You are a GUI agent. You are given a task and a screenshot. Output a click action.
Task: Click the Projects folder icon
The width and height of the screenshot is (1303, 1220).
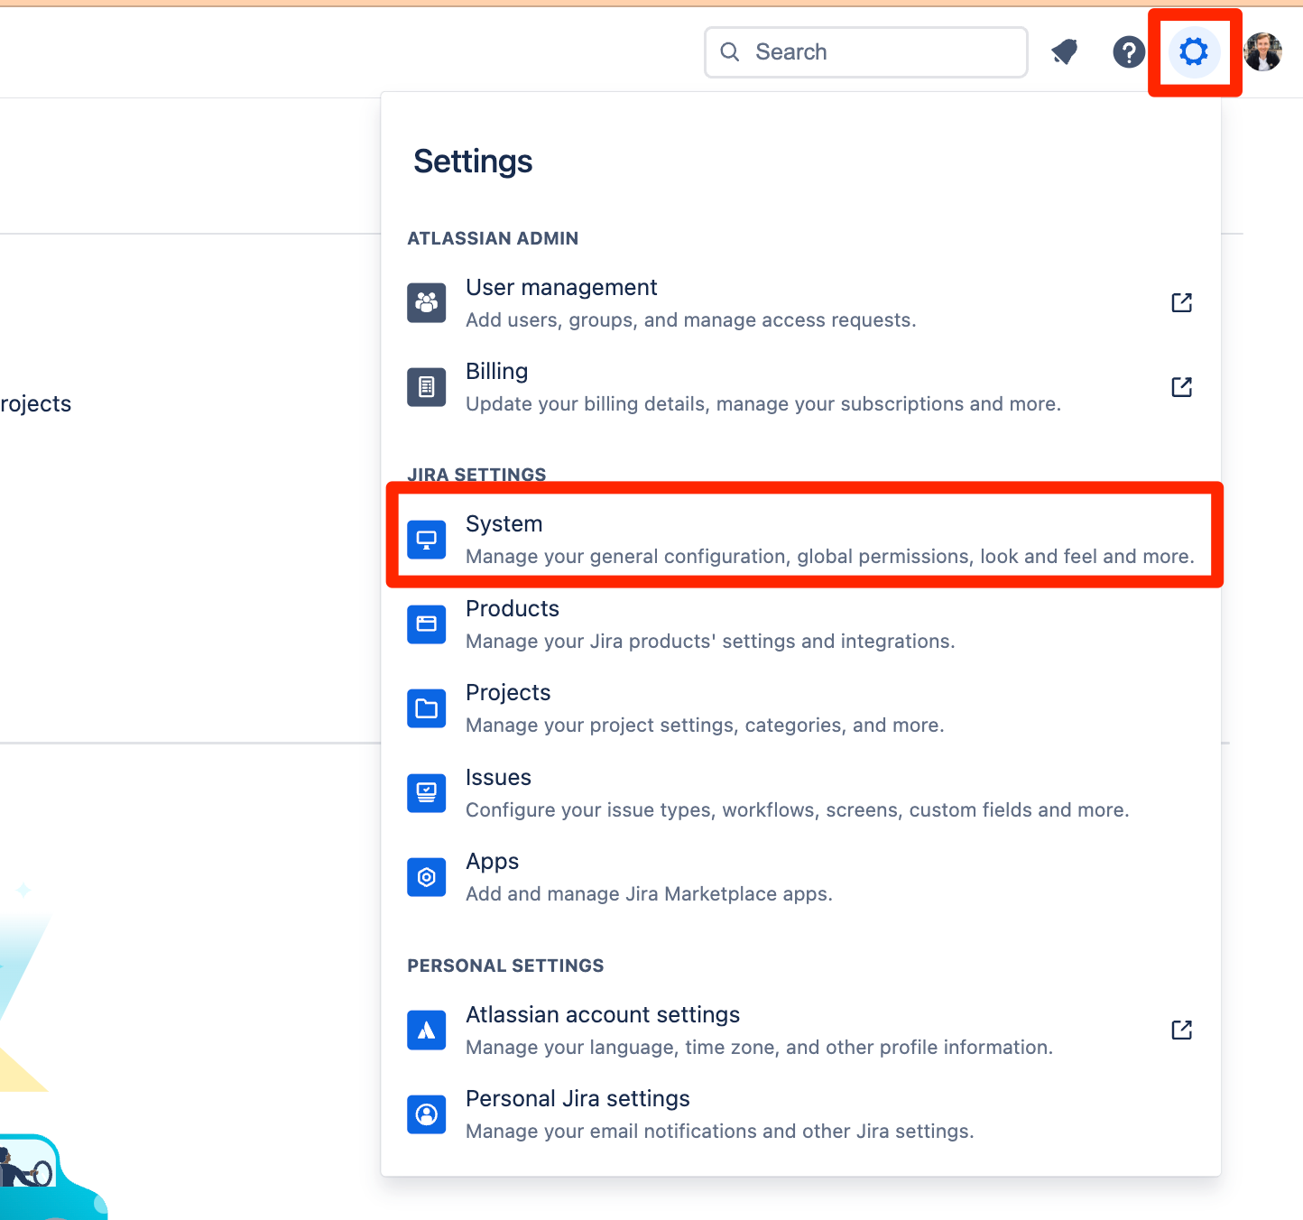pyautogui.click(x=426, y=707)
